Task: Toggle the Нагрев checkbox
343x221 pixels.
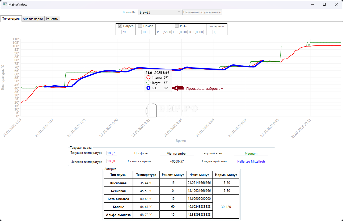Action: point(120,26)
